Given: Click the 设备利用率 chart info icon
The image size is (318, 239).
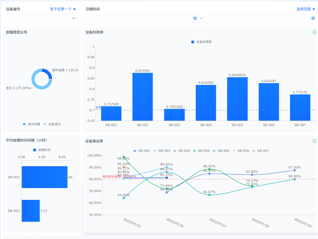Looking at the screenshot, I should (x=314, y=32).
